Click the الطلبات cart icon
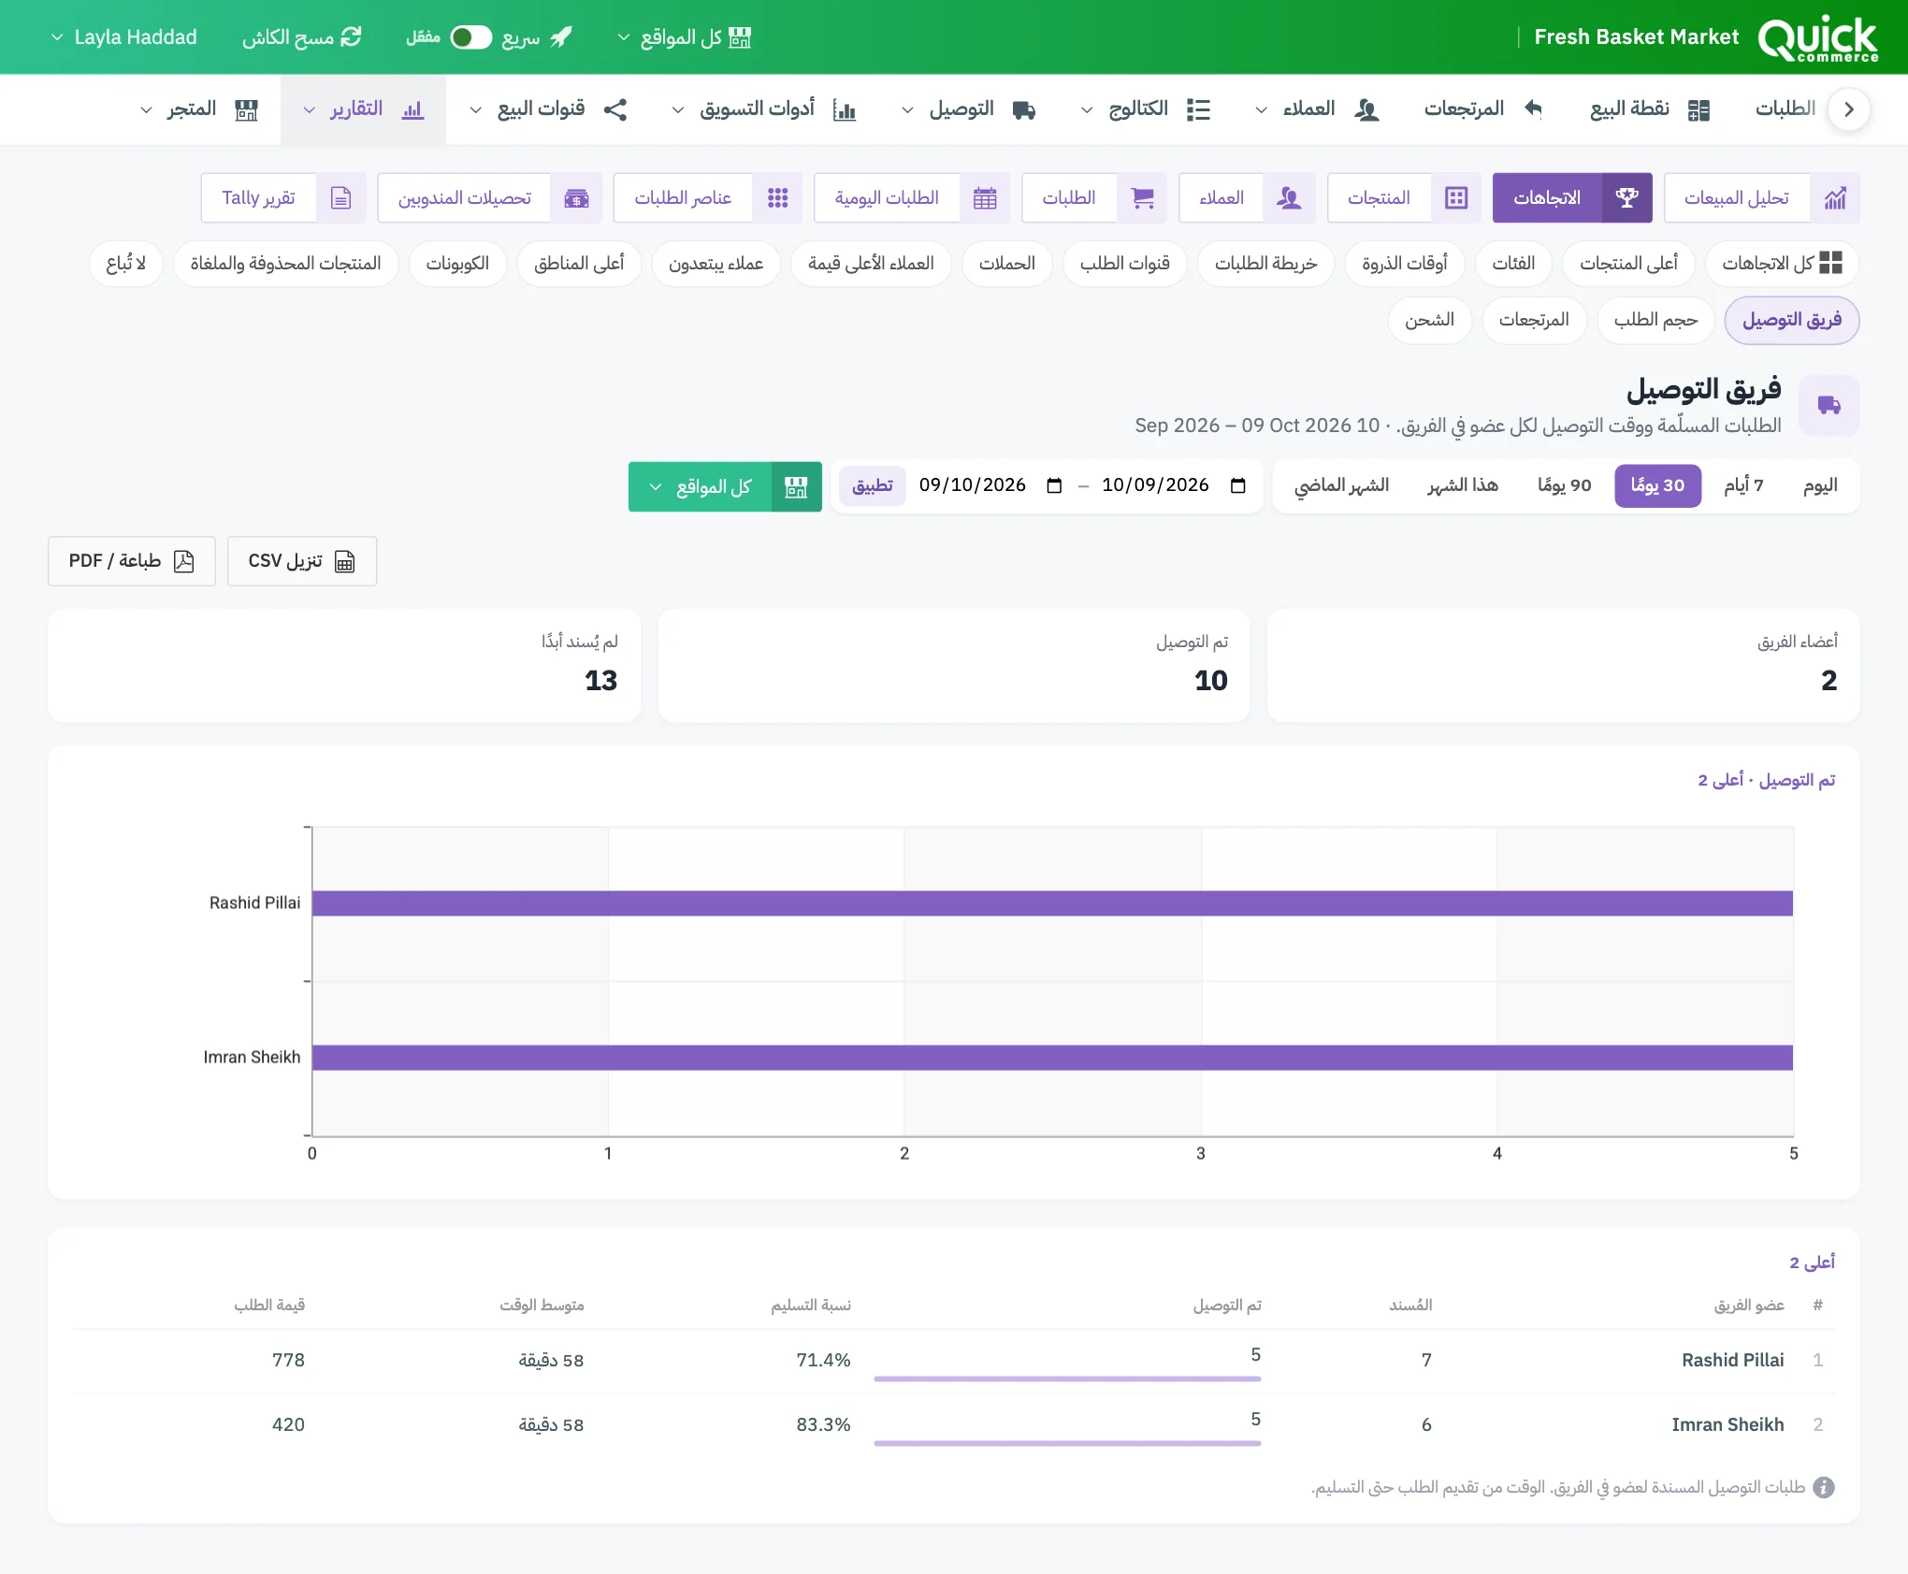Screen dimensions: 1908x1574 tap(1142, 198)
